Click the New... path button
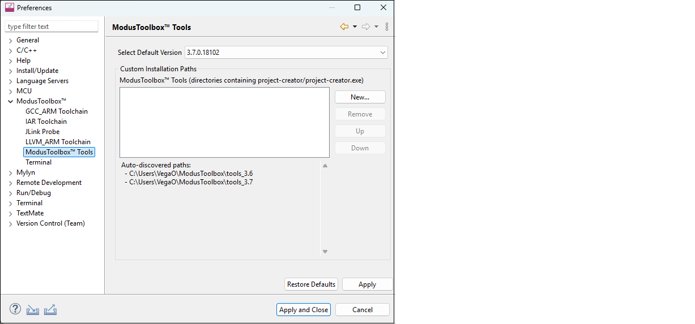 (360, 97)
